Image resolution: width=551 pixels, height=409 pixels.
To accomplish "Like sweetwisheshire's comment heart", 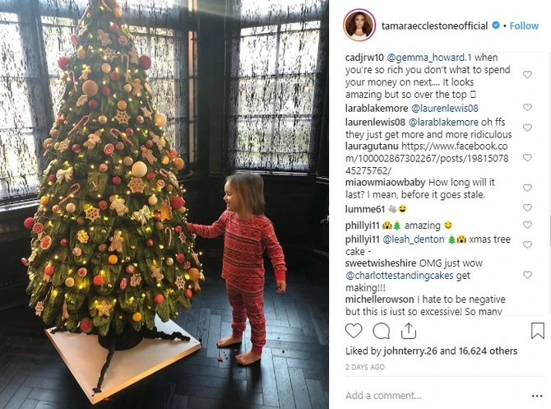I will point(527,275).
